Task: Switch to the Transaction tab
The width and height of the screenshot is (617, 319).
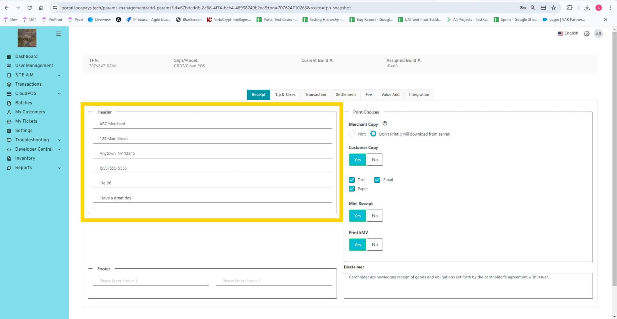Action: click(315, 95)
